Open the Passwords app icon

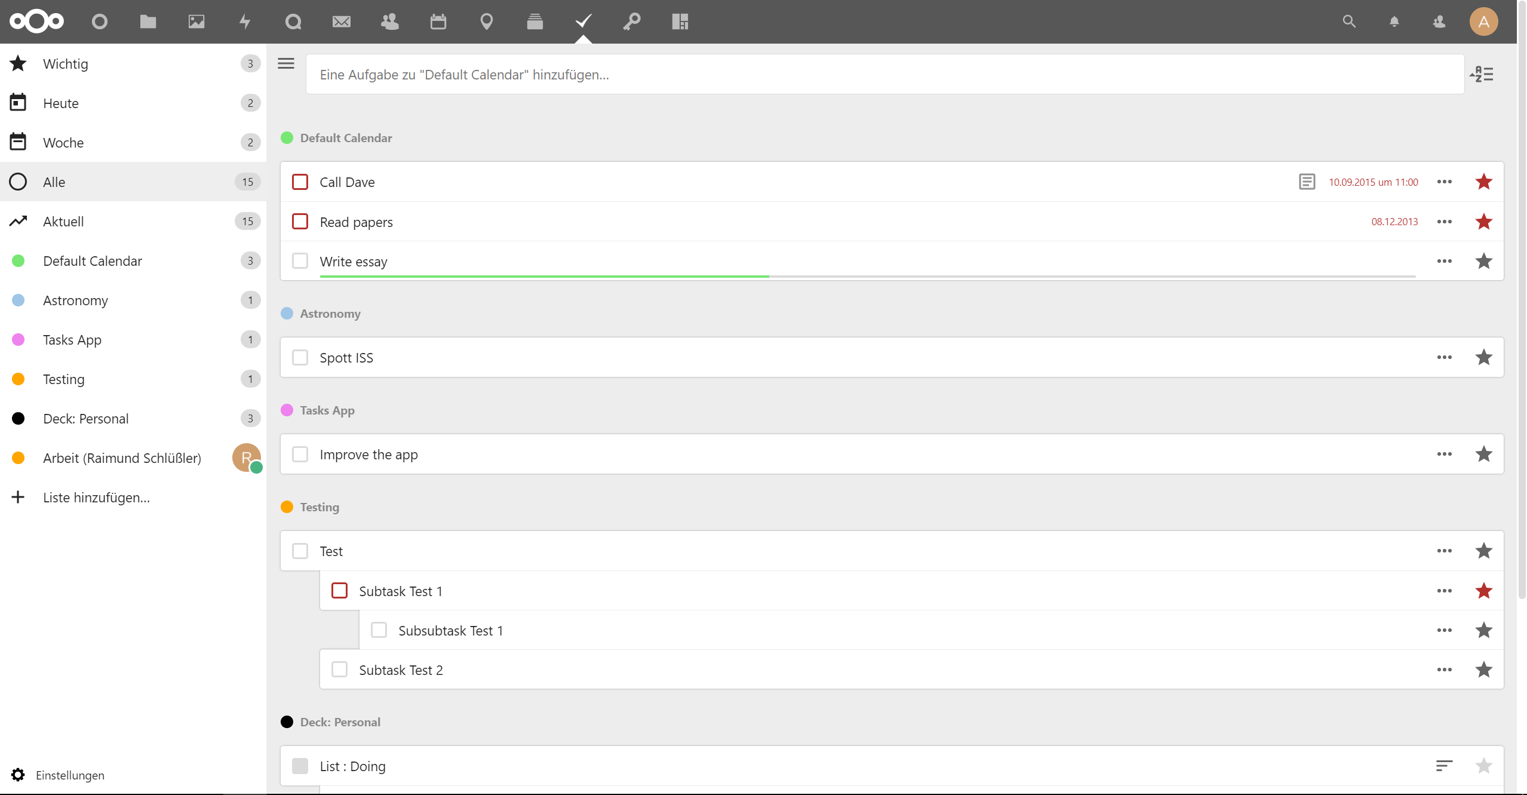(x=631, y=22)
